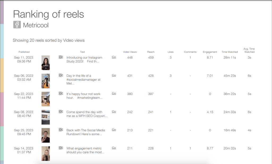The image size is (272, 164).
Task: Click the reel camera icon for Sep 11 post
Action: 61,57
